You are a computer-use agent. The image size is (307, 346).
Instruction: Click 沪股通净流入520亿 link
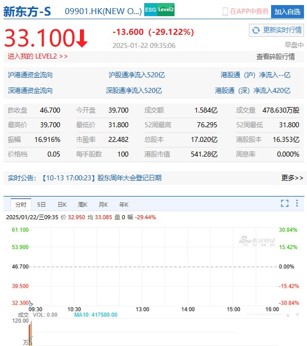[137, 75]
